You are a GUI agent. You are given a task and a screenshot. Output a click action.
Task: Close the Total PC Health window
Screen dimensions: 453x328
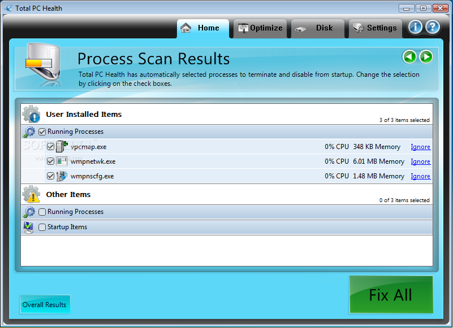[441, 8]
